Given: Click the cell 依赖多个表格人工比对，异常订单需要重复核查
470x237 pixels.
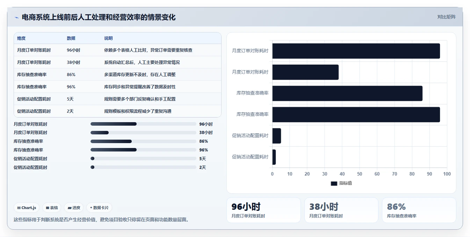Looking at the screenshot, I should (148, 50).
